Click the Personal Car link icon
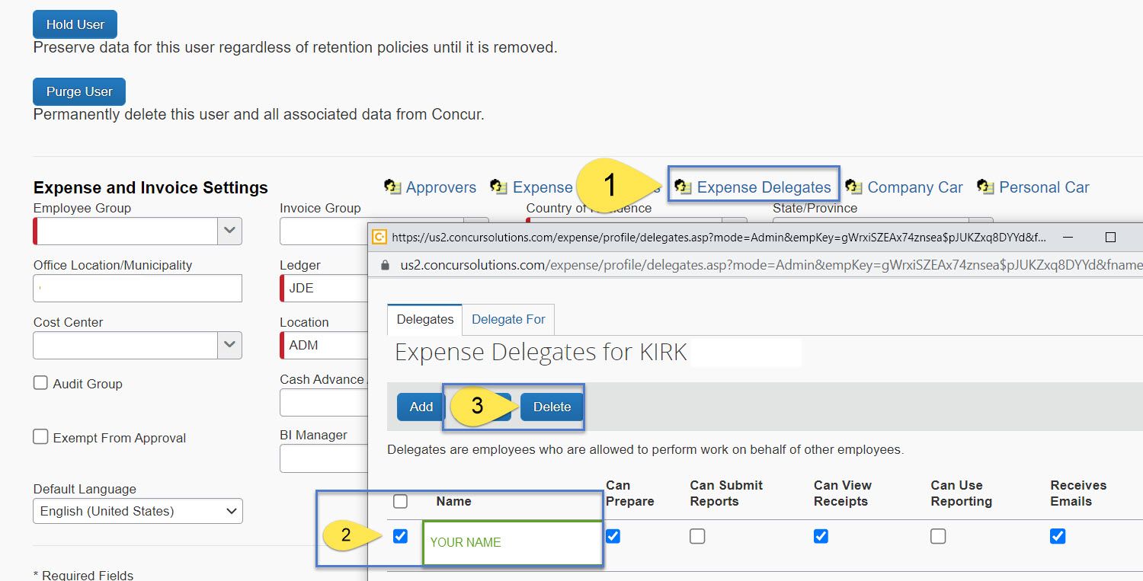 click(x=986, y=187)
